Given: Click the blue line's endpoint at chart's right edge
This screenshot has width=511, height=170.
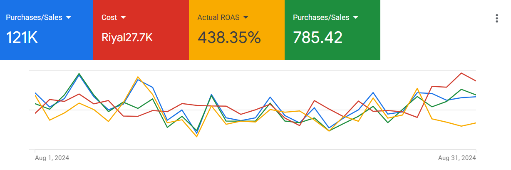Looking at the screenshot, I should coord(475,97).
